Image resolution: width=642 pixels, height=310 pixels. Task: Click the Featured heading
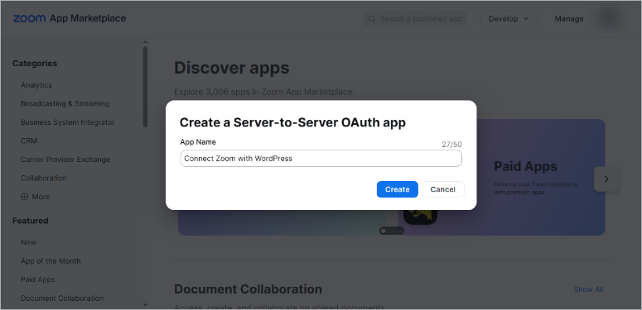tap(31, 221)
